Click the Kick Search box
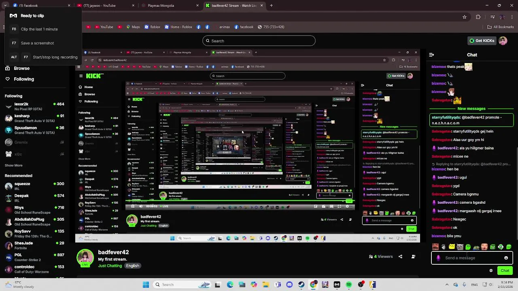Screen dimensions: 518x291 point(259,41)
